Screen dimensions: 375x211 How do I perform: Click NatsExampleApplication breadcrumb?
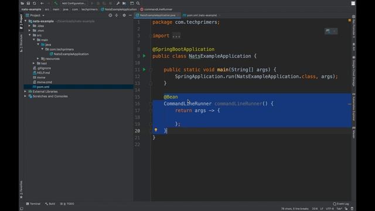pyautogui.click(x=118, y=9)
